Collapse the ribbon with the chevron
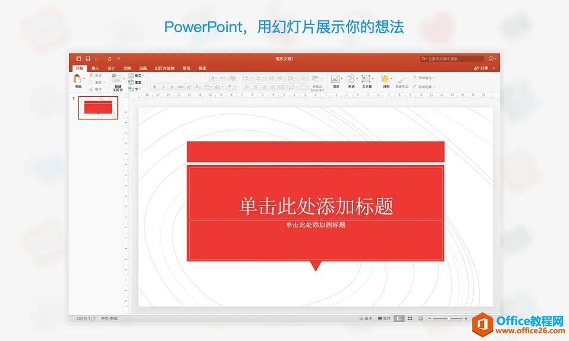This screenshot has height=341, width=569. pos(493,68)
